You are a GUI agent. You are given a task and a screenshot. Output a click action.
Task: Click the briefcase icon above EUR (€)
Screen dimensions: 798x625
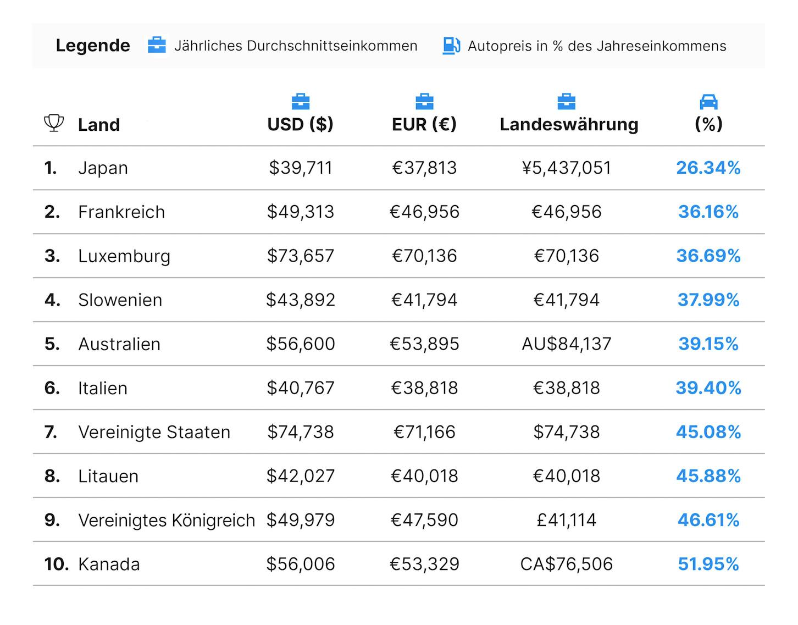pyautogui.click(x=424, y=102)
